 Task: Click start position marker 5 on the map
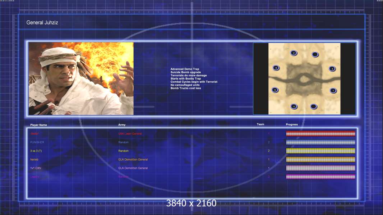click(x=275, y=90)
